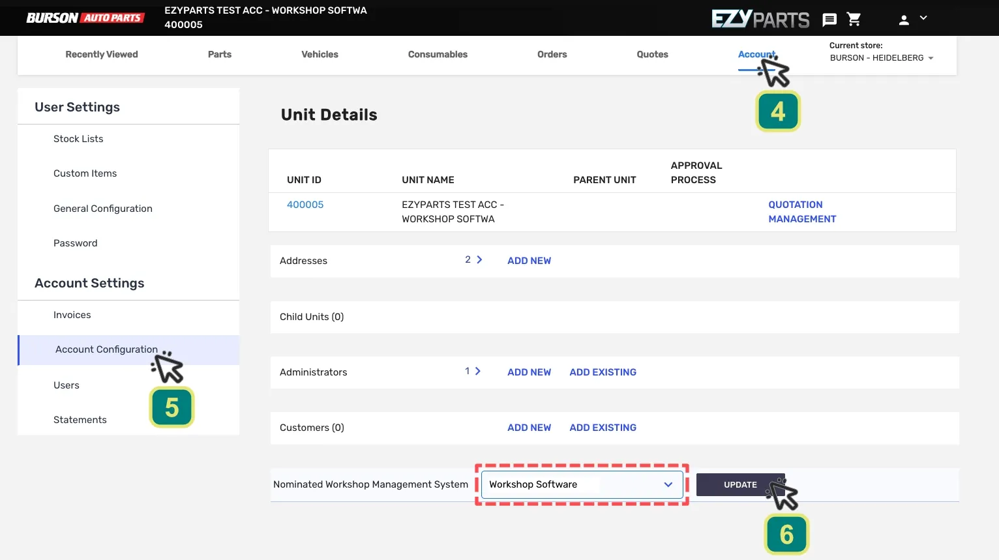The height and width of the screenshot is (560, 999).
Task: Open Stock Lists in User Settings
Action: click(78, 139)
